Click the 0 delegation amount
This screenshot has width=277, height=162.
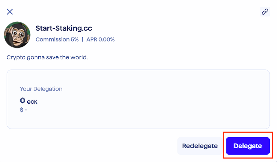[x=23, y=101]
